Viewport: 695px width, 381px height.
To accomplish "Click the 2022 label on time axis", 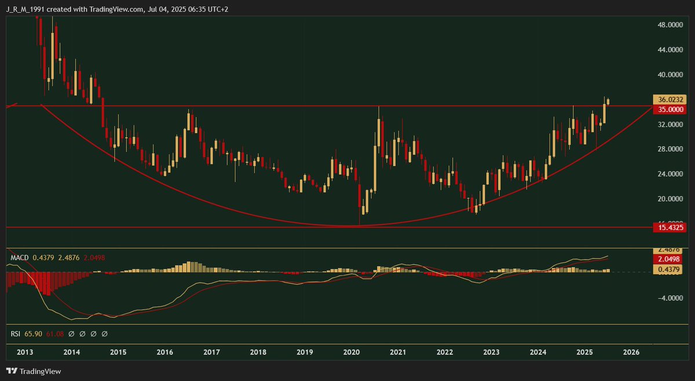I will (x=445, y=352).
